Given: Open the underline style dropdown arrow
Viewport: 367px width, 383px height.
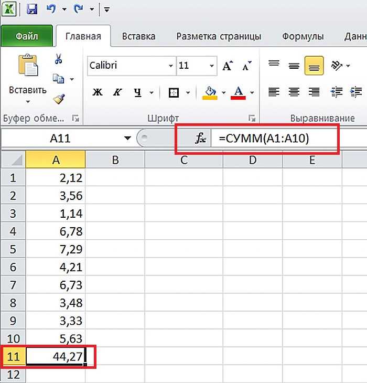Looking at the screenshot, I should pyautogui.click(x=152, y=92).
